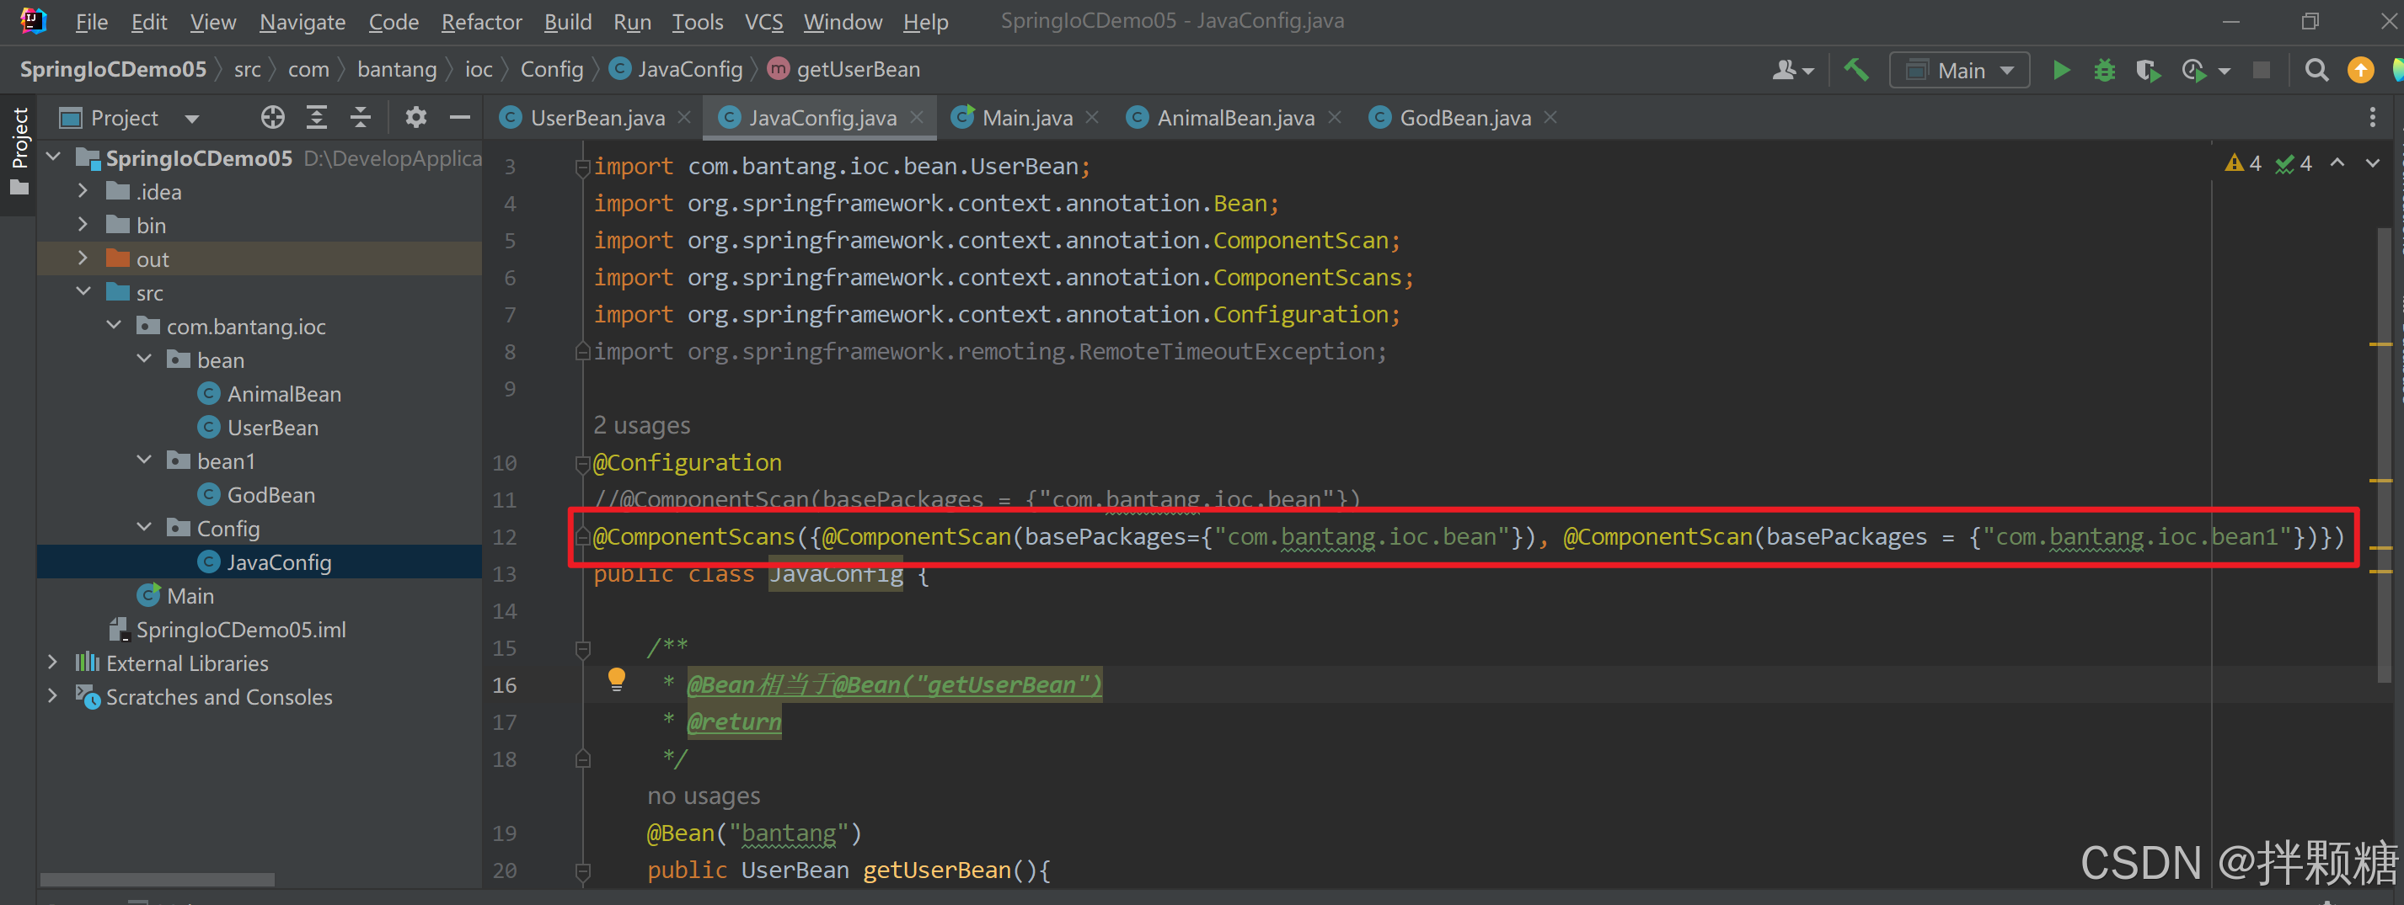Jump to previous highlighted error arrow
This screenshot has height=905, width=2404.
[2337, 163]
